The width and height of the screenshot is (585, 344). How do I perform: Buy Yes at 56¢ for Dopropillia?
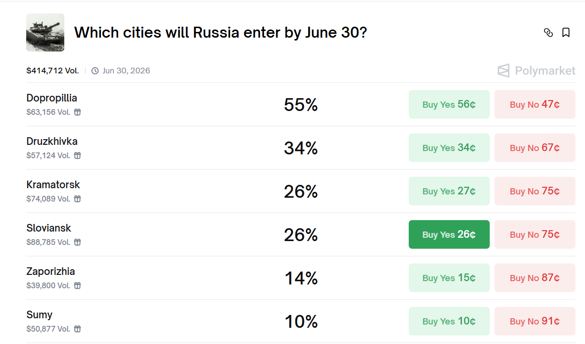click(x=449, y=104)
